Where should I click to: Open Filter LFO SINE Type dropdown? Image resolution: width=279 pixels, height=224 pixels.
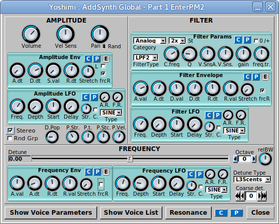click(234, 130)
